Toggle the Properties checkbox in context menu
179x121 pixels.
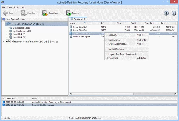107,58
